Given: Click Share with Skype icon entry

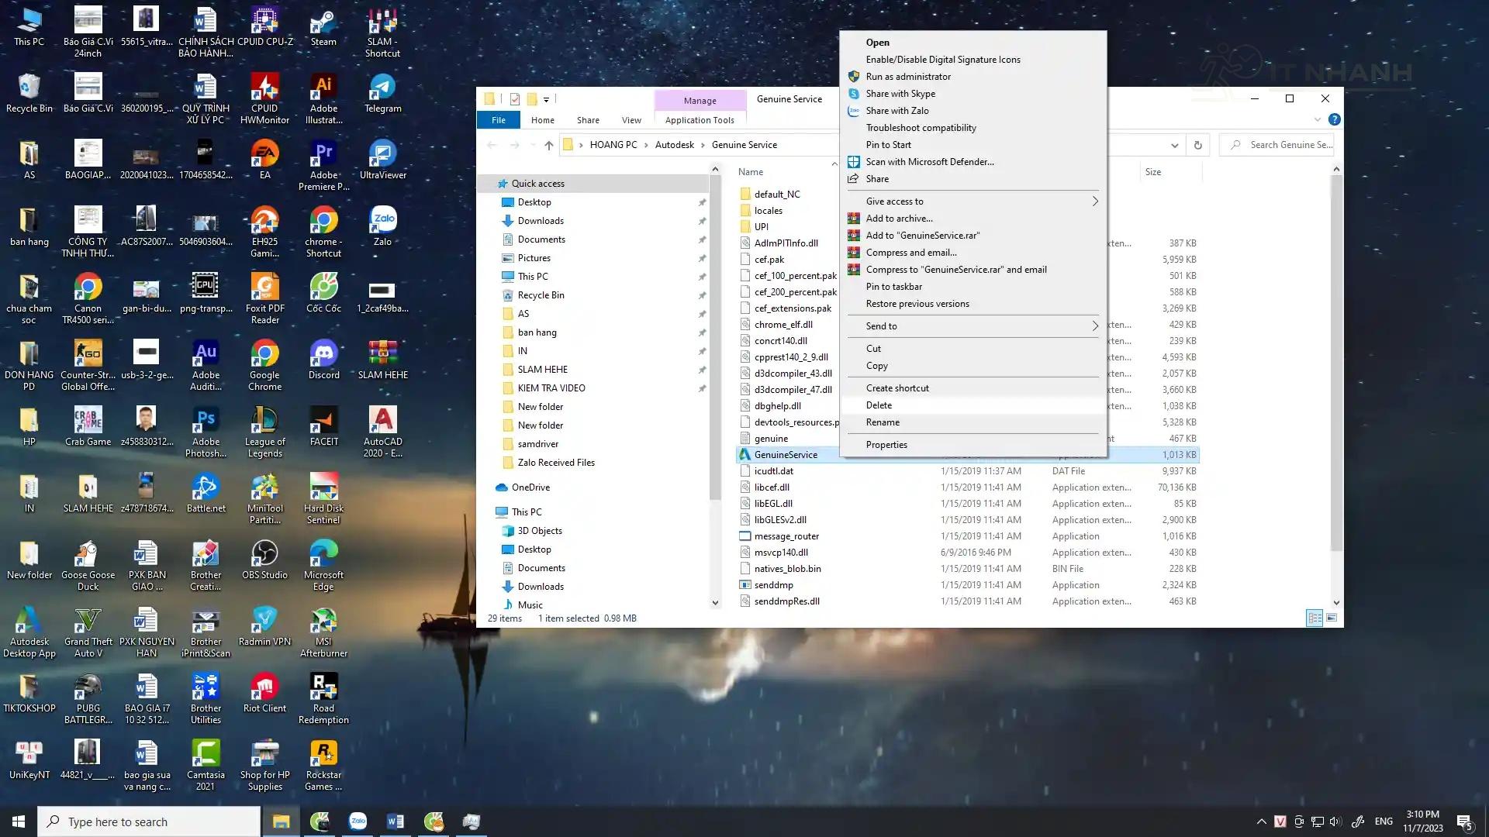Looking at the screenshot, I should click(854, 94).
